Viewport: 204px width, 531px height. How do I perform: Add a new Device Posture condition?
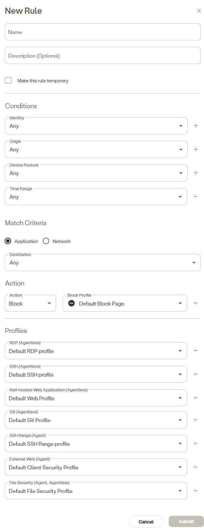point(196,173)
